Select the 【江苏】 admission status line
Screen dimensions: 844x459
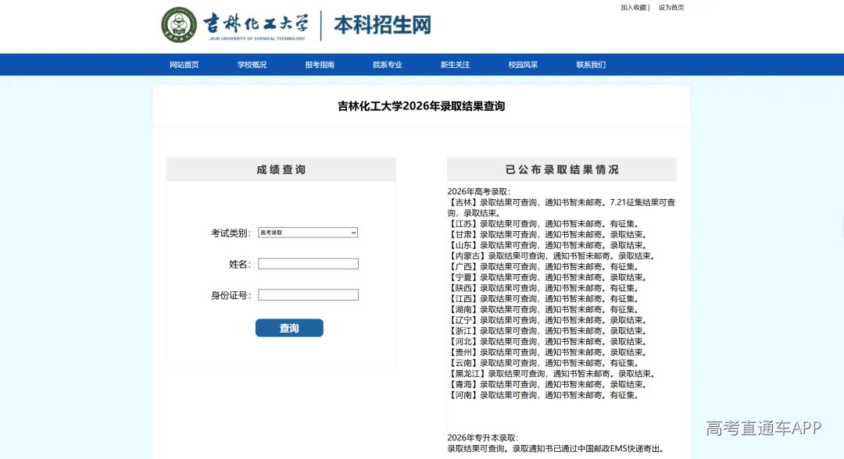click(544, 223)
